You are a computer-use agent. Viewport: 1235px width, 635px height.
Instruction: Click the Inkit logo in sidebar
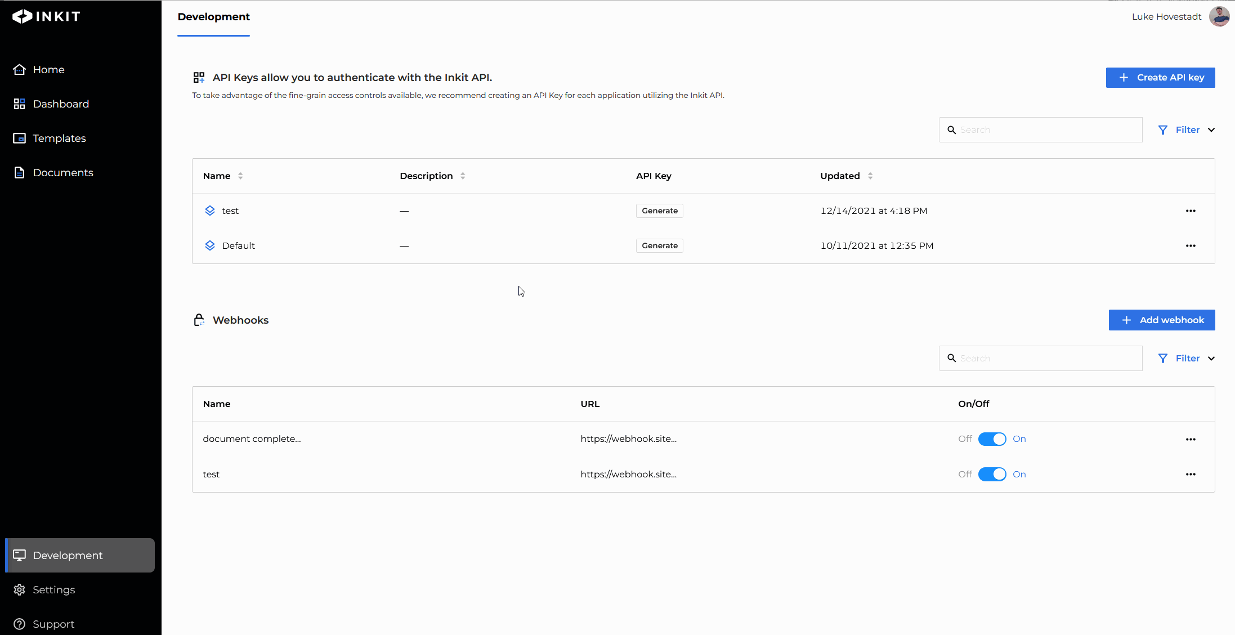pos(46,16)
